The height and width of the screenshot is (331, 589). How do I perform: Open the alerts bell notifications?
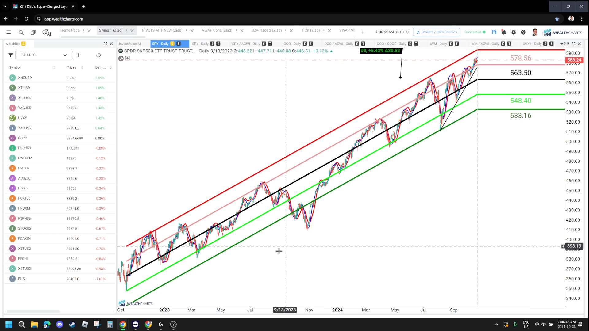tap(503, 32)
